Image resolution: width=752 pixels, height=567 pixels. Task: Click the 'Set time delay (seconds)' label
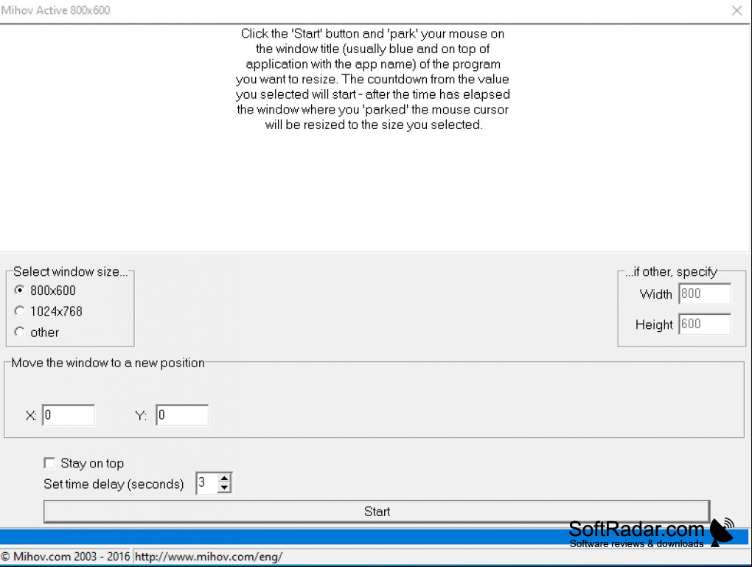[x=114, y=484]
